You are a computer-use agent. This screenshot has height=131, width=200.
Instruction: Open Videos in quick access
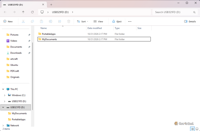[x=14, y=41]
